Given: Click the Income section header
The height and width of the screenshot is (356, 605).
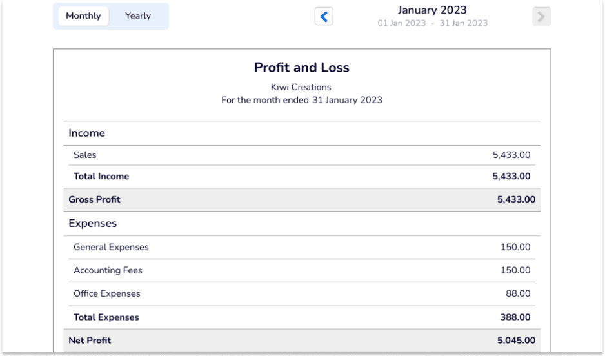Looking at the screenshot, I should tap(86, 133).
